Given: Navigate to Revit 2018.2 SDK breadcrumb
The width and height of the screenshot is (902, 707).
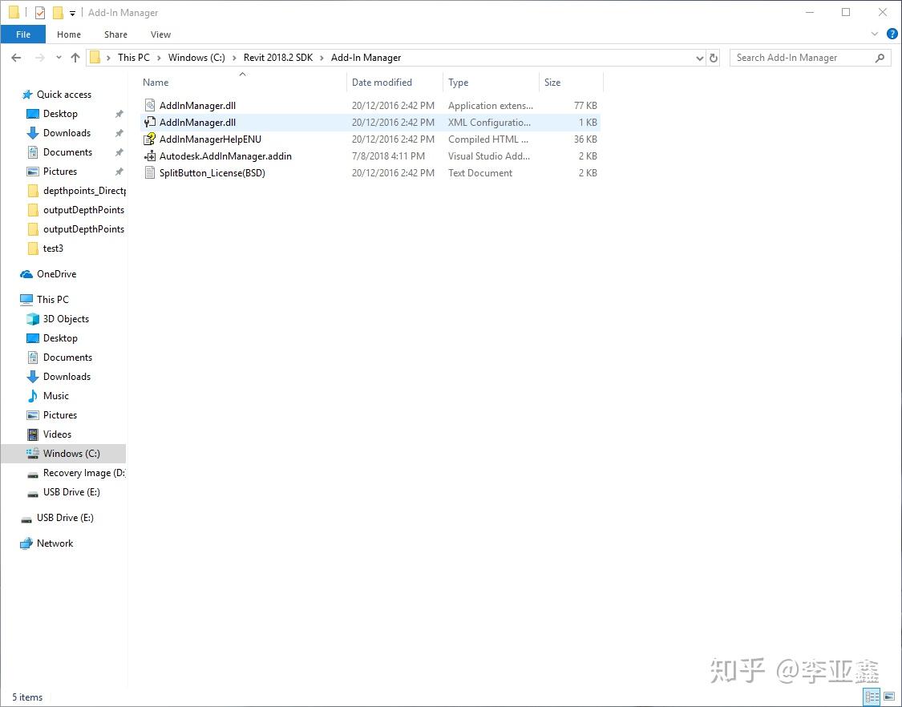Looking at the screenshot, I should tap(278, 58).
